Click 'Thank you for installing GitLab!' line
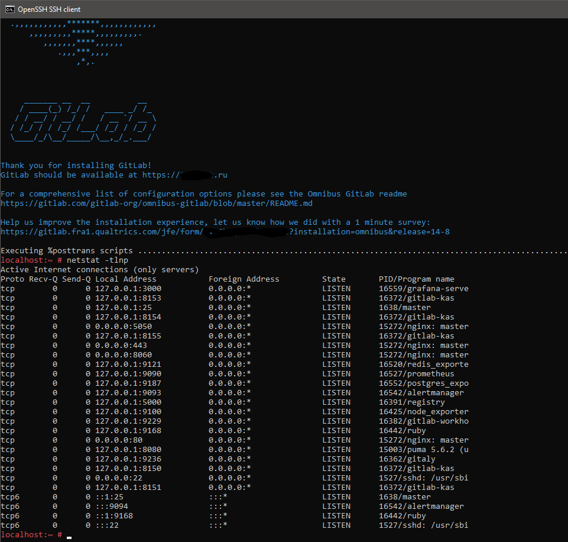The width and height of the screenshot is (568, 542). click(76, 165)
